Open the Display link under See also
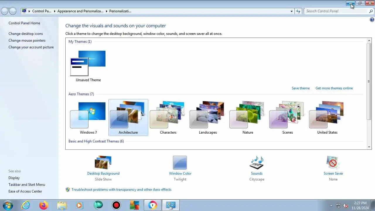The image size is (375, 211). (x=14, y=178)
